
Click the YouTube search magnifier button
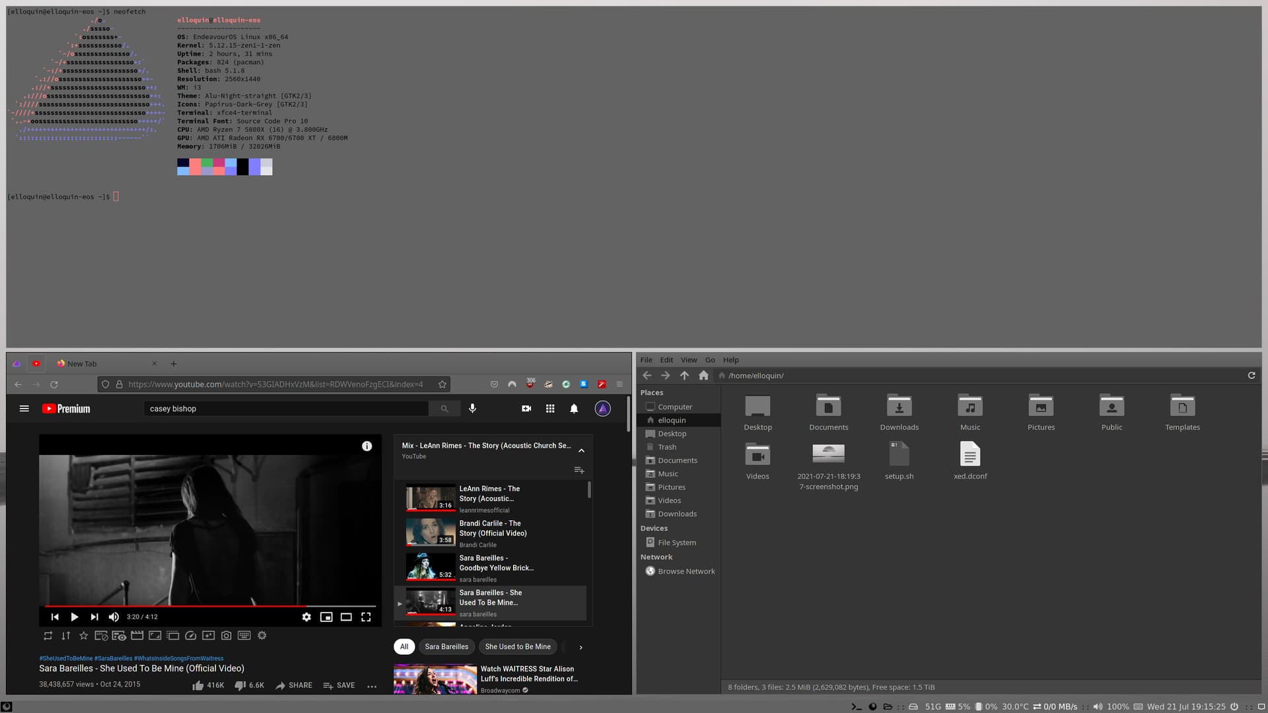tap(444, 409)
